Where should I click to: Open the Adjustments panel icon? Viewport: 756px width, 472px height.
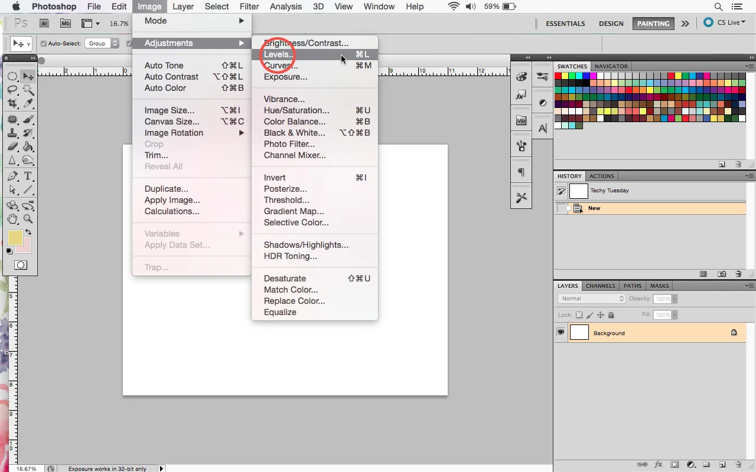pos(542,103)
